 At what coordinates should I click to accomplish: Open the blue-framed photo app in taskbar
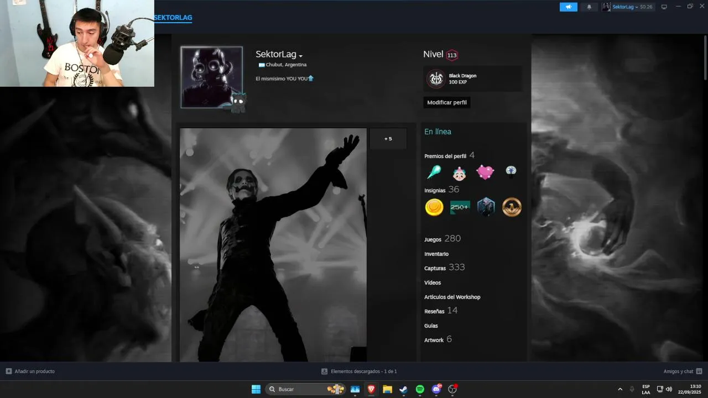355,389
